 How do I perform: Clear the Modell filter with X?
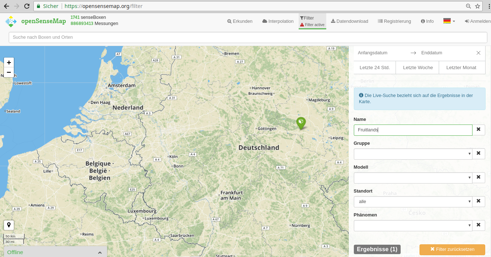click(x=479, y=177)
